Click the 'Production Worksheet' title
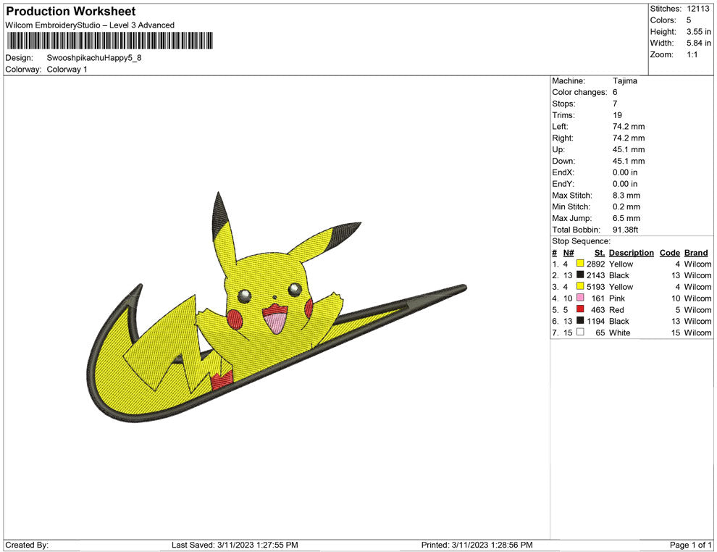Screen dimensions: 717x552 click(71, 12)
